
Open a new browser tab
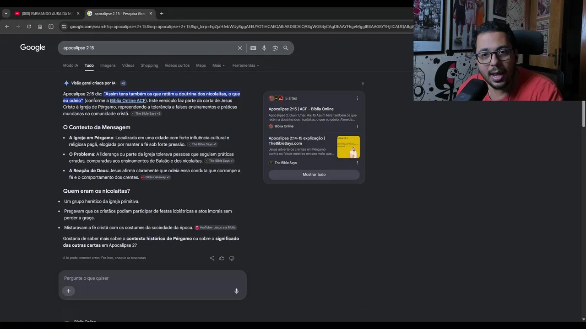click(x=162, y=14)
